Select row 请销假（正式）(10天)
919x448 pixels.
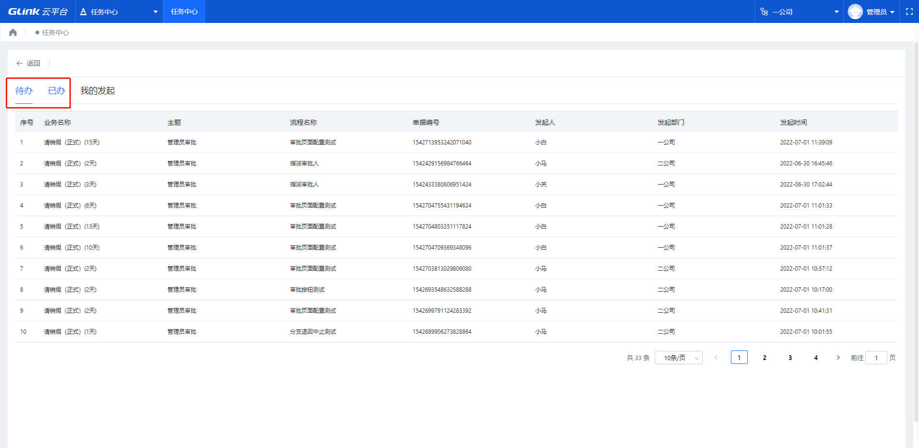coord(457,248)
